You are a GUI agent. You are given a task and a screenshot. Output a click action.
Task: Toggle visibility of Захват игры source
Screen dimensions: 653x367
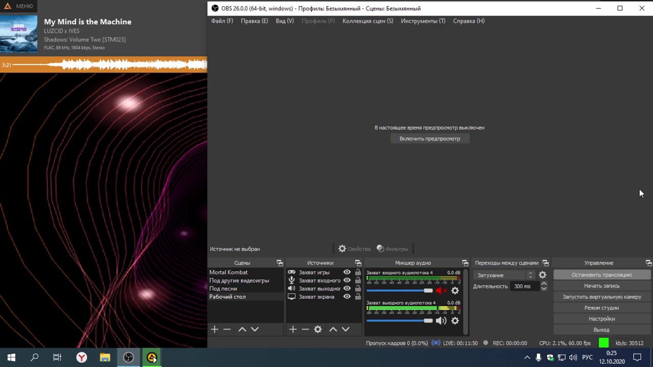coord(347,272)
